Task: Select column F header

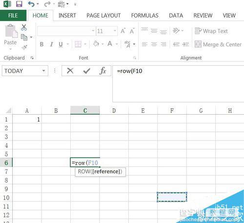Action: point(172,110)
